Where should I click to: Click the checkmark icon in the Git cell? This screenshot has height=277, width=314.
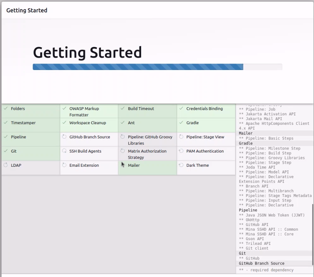[x=6, y=151]
